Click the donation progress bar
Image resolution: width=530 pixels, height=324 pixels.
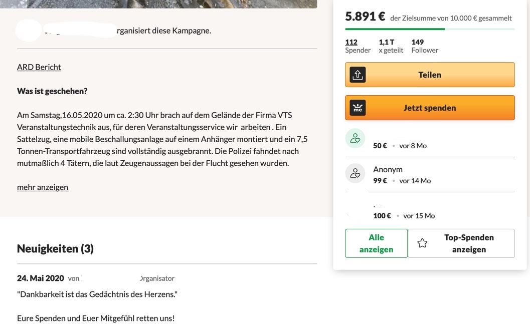coord(430,29)
